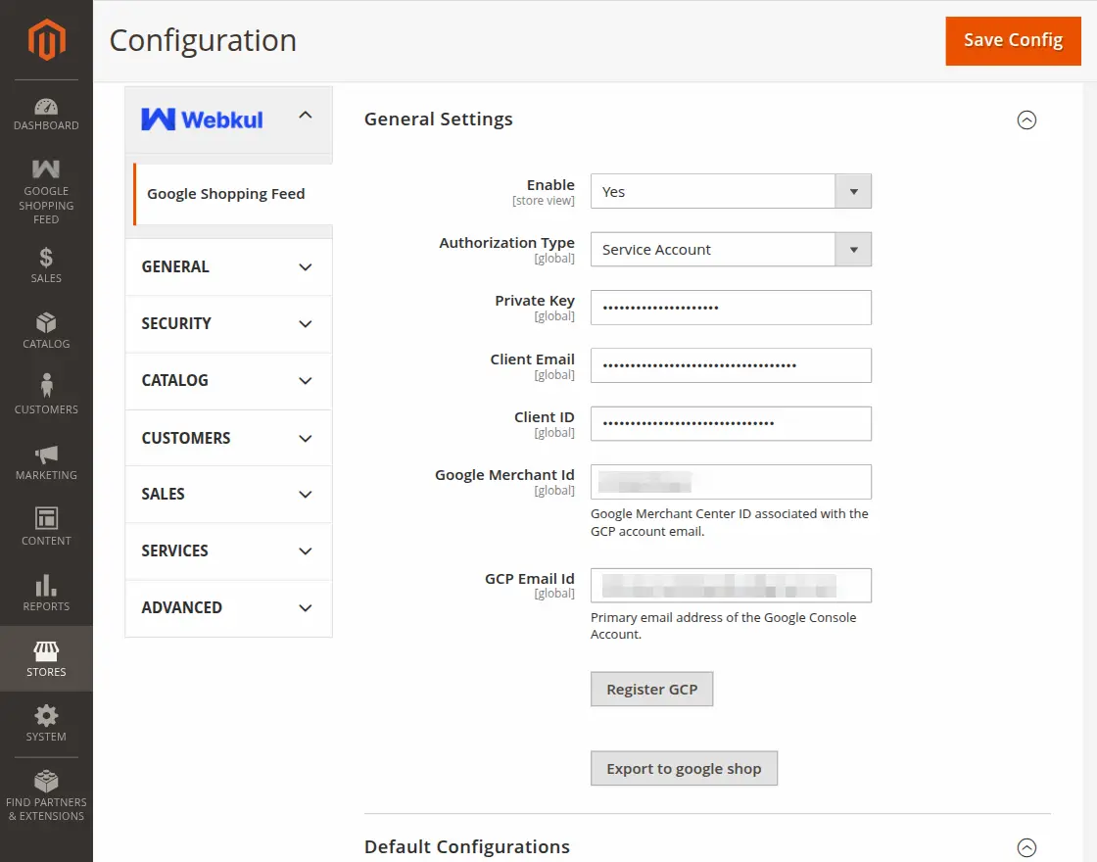Click the Authorization Type label
The height and width of the screenshot is (862, 1097).
pos(506,243)
